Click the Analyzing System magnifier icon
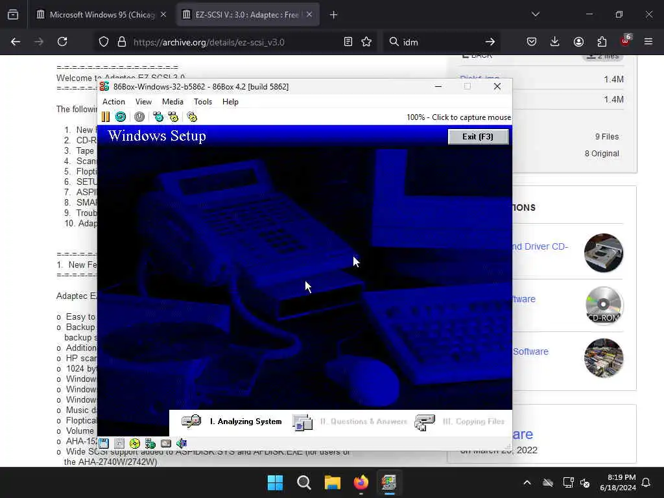This screenshot has width=664, height=498. [x=191, y=421]
